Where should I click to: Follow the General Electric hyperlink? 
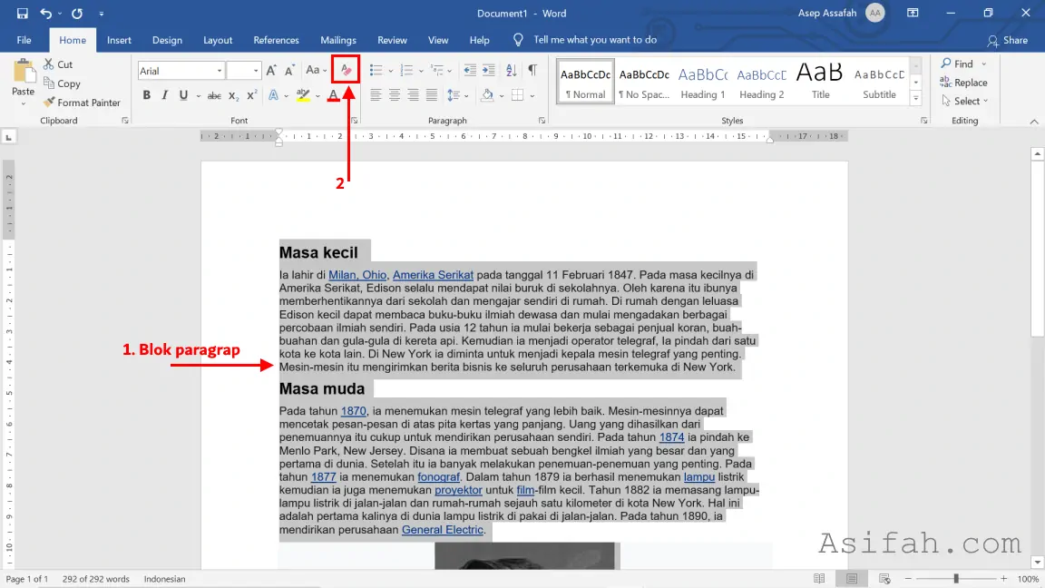443,530
